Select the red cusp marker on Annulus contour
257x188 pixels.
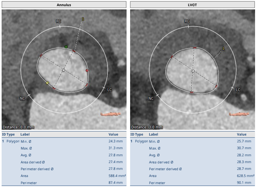tap(87, 70)
